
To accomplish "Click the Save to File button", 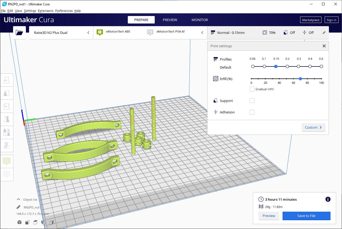I will coord(306,216).
